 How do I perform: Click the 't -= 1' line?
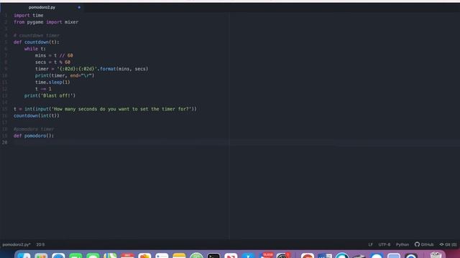pyautogui.click(x=43, y=89)
